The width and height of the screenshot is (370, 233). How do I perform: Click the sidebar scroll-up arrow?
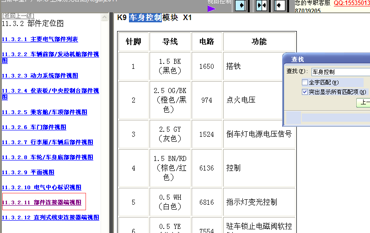(x=104, y=17)
